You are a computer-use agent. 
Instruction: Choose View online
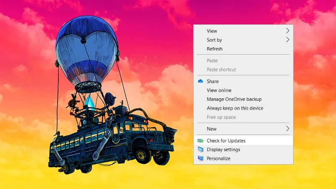pos(243,90)
